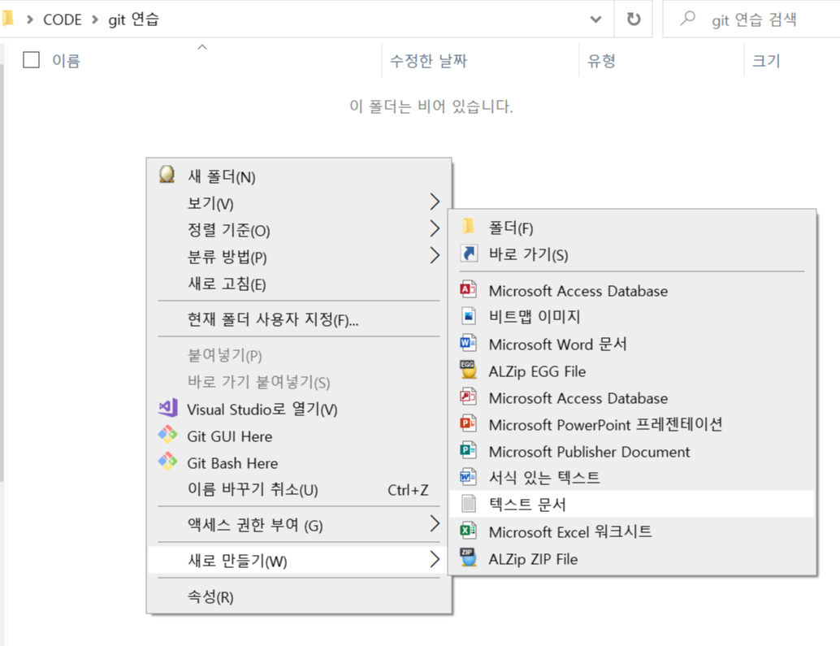The width and height of the screenshot is (840, 646).
Task: Click the PowerPoint 프레젠테이션 icon
Action: point(468,423)
